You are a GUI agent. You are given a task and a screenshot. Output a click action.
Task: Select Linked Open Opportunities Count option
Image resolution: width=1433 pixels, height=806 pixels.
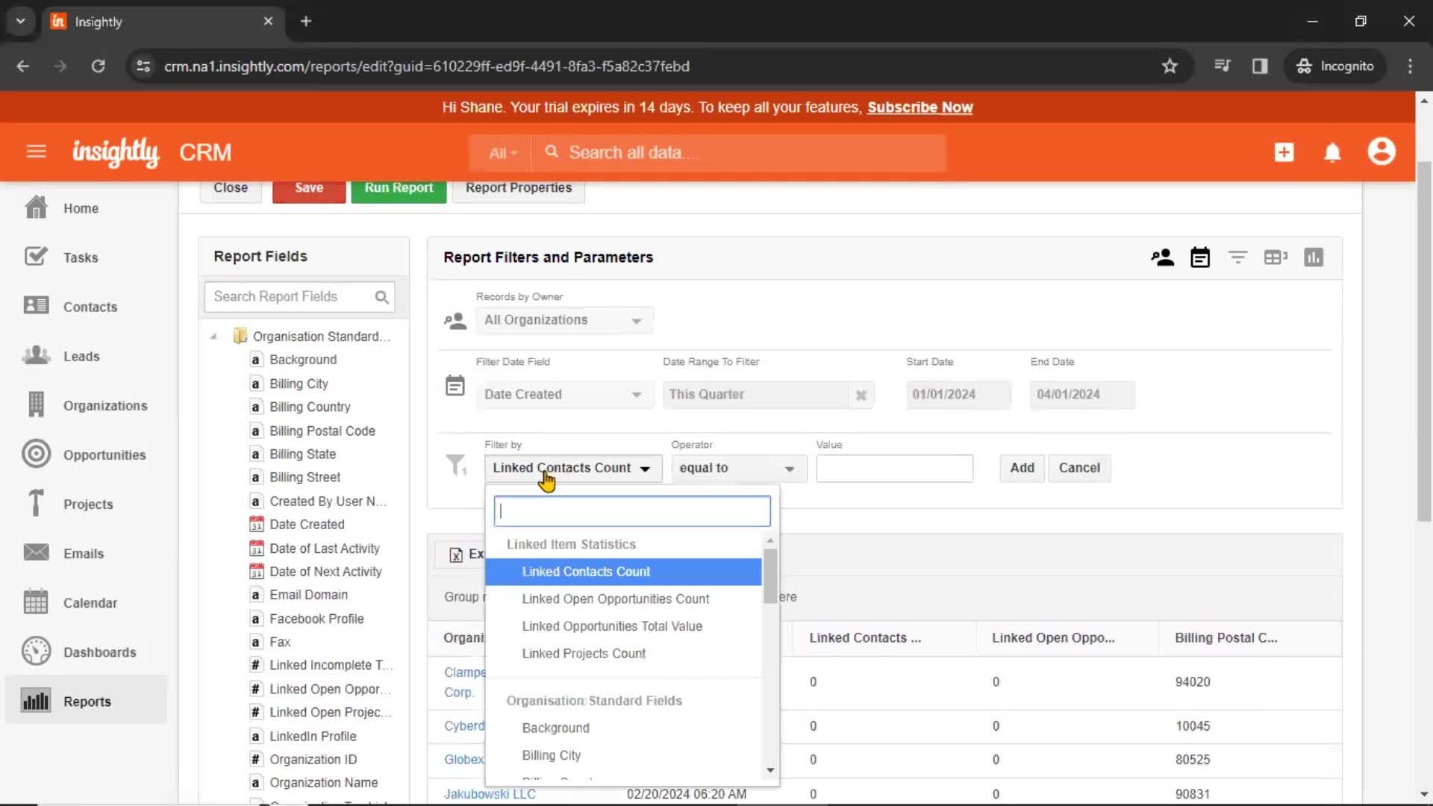[615, 599]
